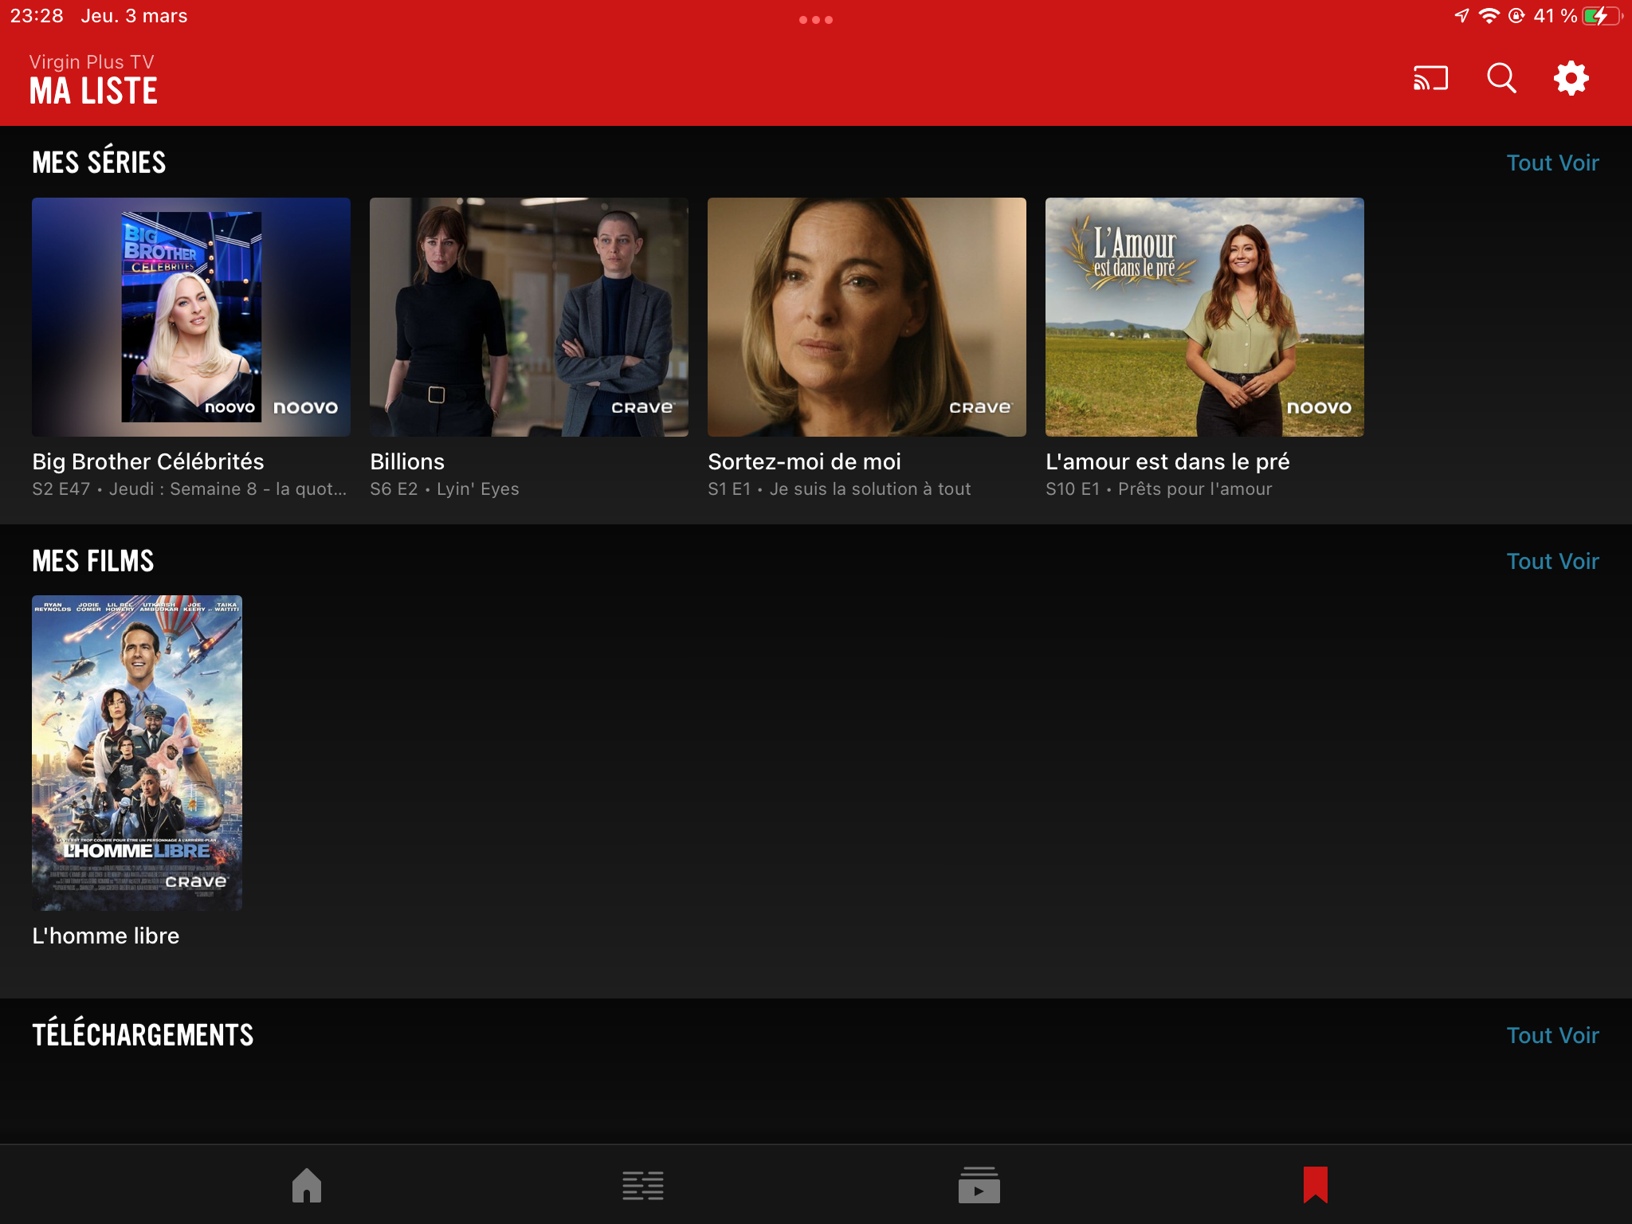1632x1224 pixels.
Task: Open the settings gear icon
Action: point(1571,78)
